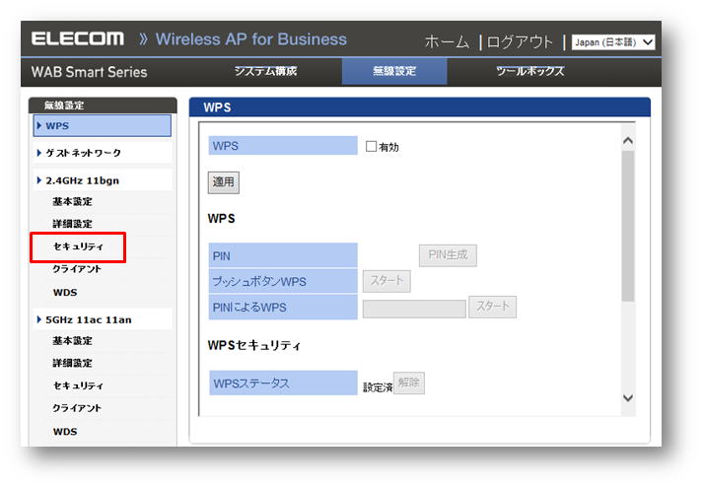The height and width of the screenshot is (488, 703).
Task: Open 詳細設定 under 2.4GHz 11bgn
Action: point(72,224)
